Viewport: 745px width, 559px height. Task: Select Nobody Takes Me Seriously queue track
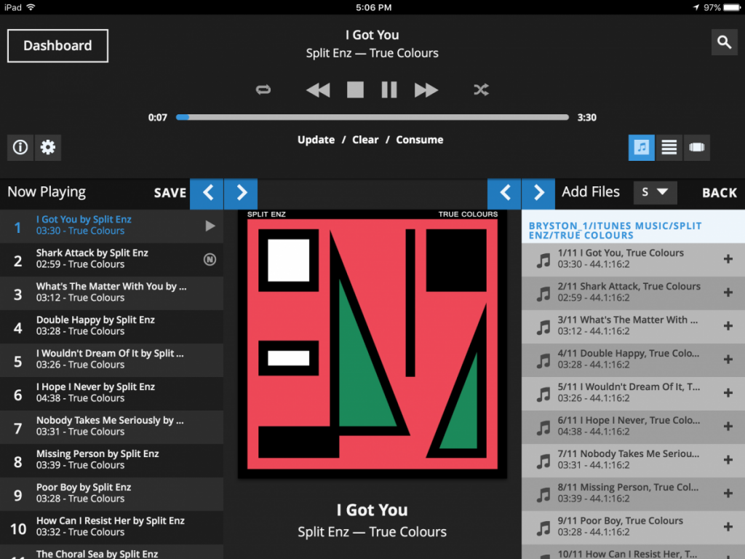(111, 427)
